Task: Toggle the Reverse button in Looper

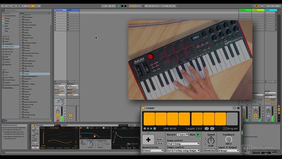Action: point(209,150)
